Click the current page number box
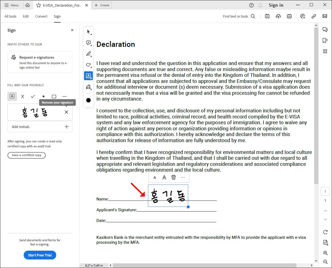Image resolution: width=332 pixels, height=268 pixels. tap(325, 191)
